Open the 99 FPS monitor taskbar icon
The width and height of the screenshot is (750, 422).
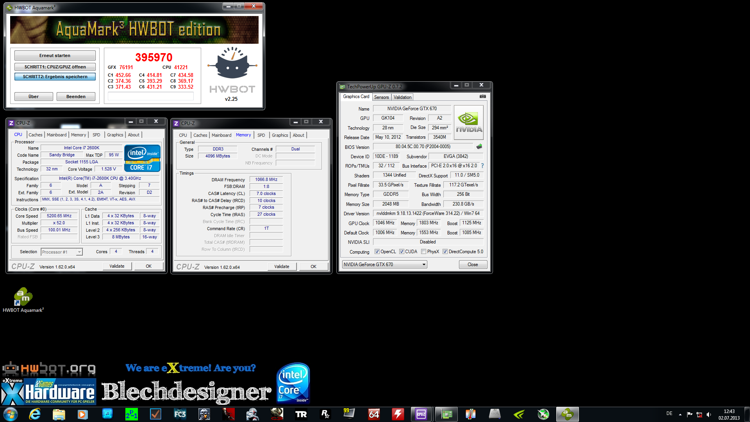tap(349, 414)
